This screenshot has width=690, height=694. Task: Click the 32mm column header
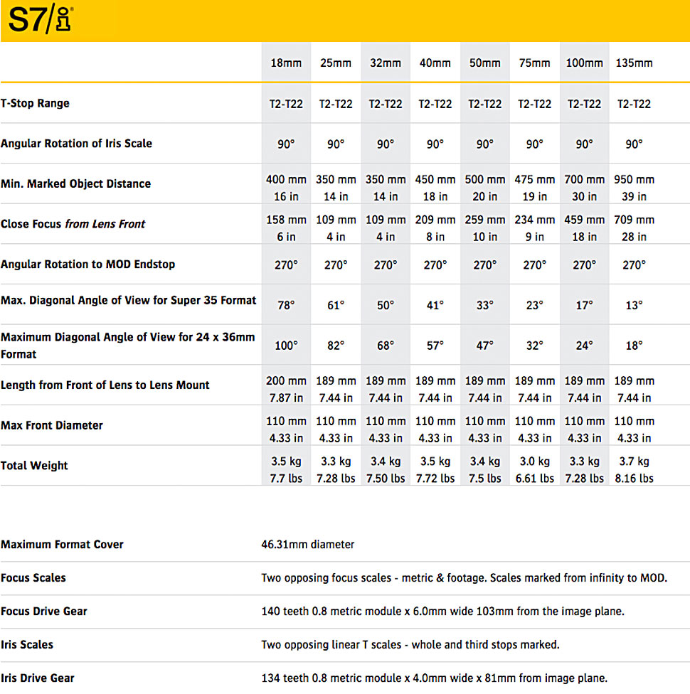386,63
